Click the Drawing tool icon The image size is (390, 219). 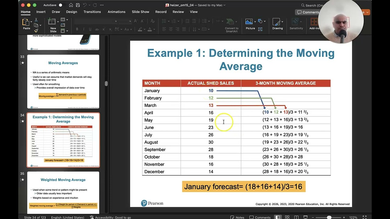[276, 22]
